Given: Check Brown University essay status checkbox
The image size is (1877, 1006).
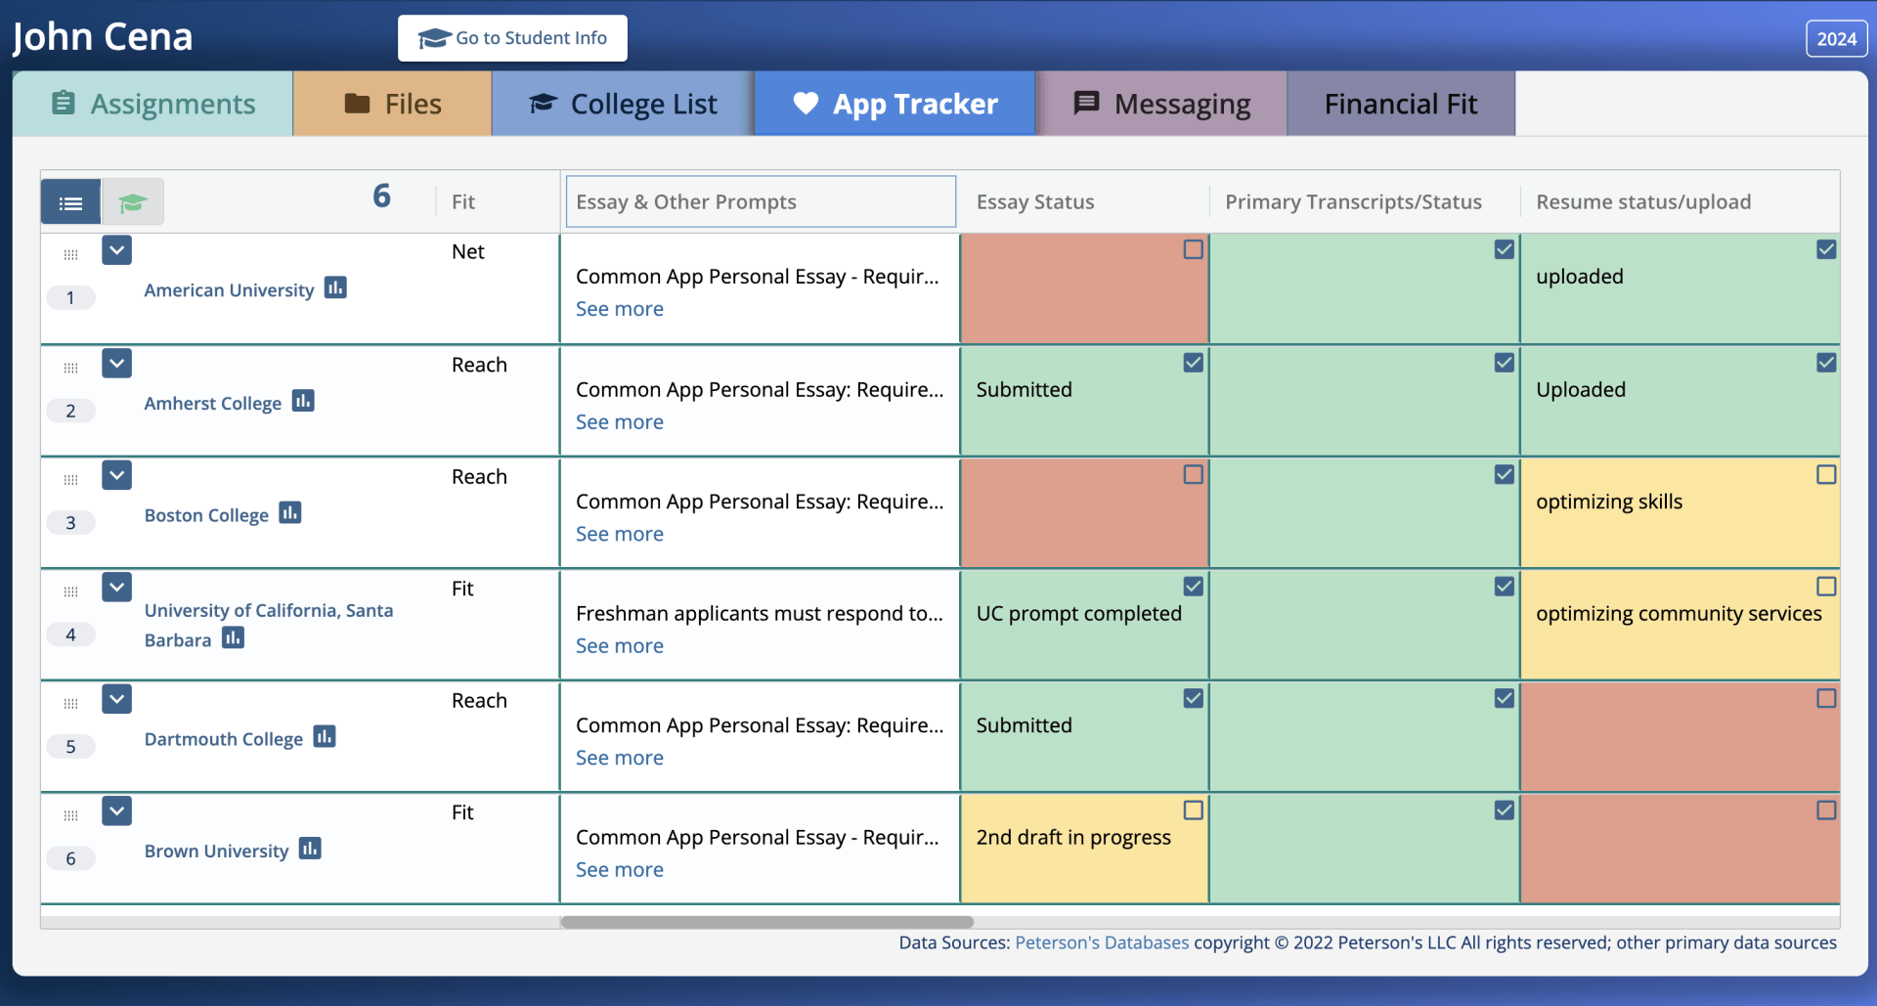Looking at the screenshot, I should tap(1193, 810).
